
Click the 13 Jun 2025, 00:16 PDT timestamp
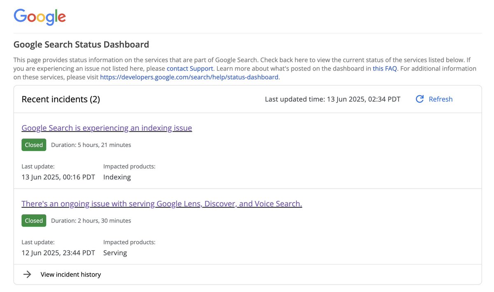[x=58, y=177]
